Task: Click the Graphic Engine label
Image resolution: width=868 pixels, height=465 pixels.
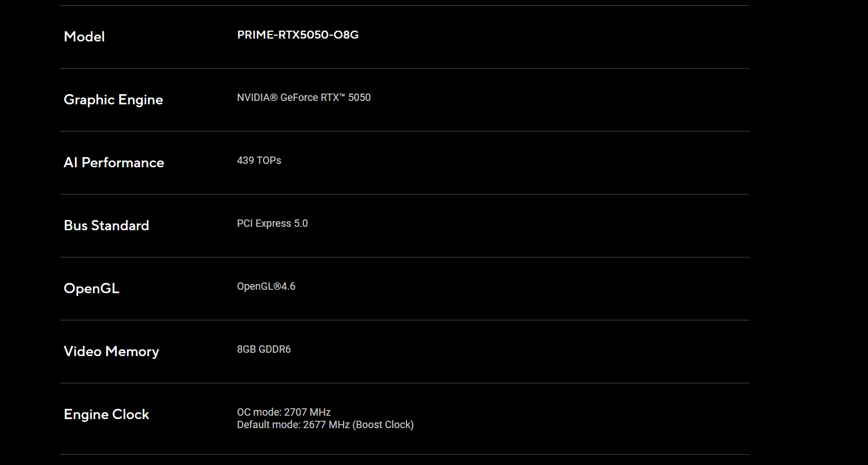Action: coord(113,100)
